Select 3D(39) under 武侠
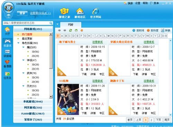Image resolution: width=173 pixels, height=127 pixels. (35, 78)
